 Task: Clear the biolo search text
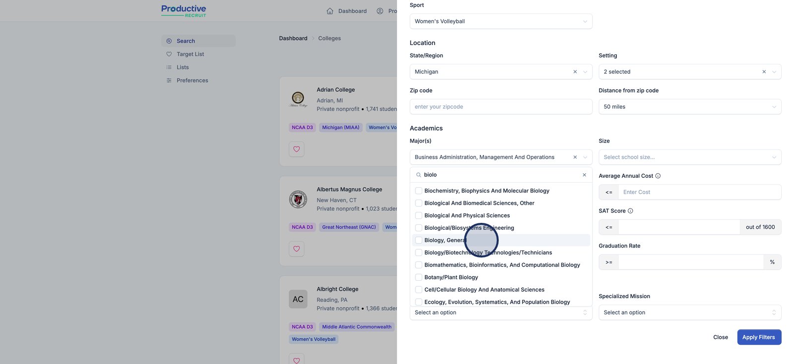pyautogui.click(x=584, y=175)
